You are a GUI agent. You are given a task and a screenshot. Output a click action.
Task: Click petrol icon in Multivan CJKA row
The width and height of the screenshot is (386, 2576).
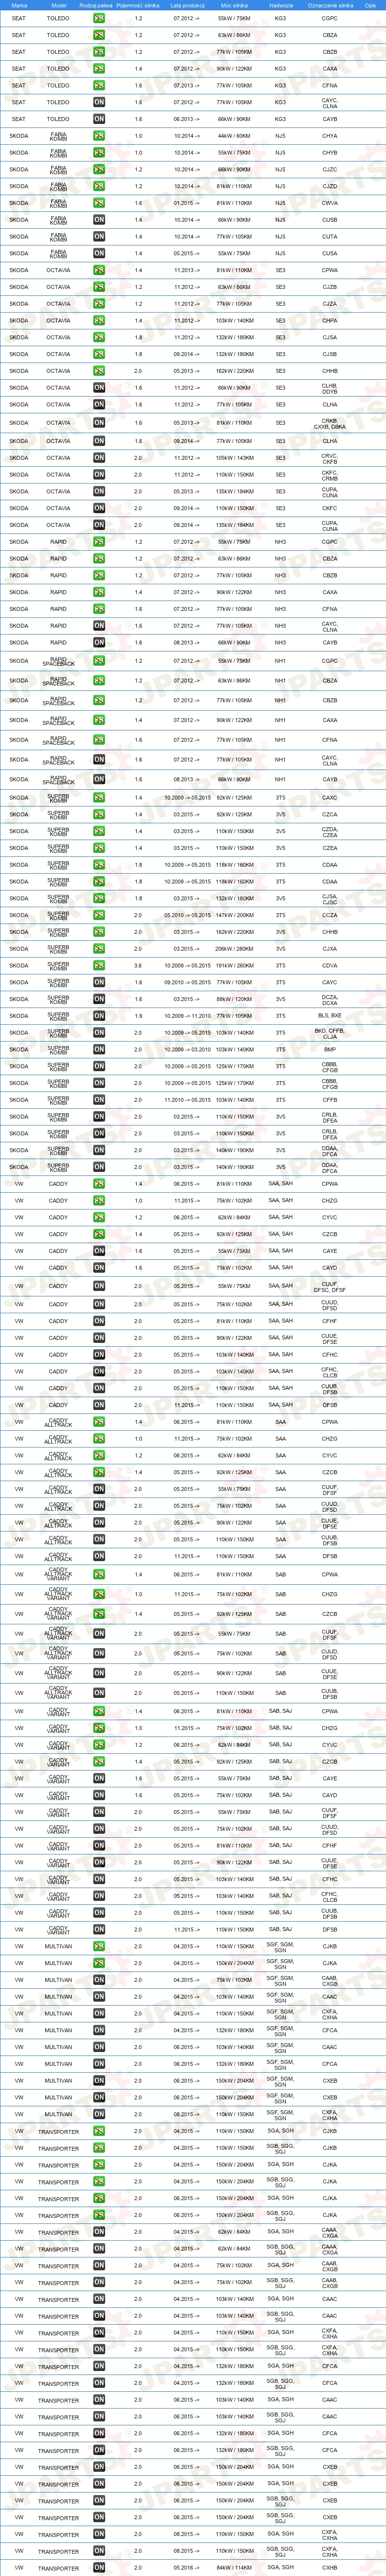[99, 1963]
